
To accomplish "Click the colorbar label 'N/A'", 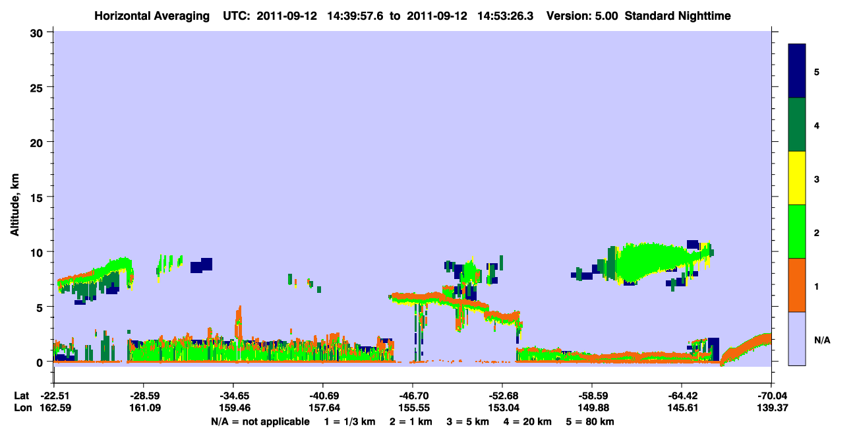I will pos(822,340).
